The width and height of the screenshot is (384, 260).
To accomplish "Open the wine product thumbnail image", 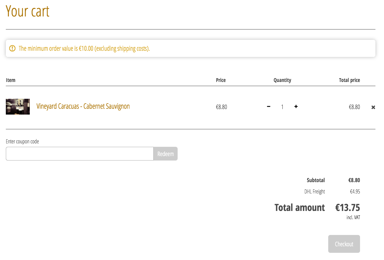I will [18, 107].
